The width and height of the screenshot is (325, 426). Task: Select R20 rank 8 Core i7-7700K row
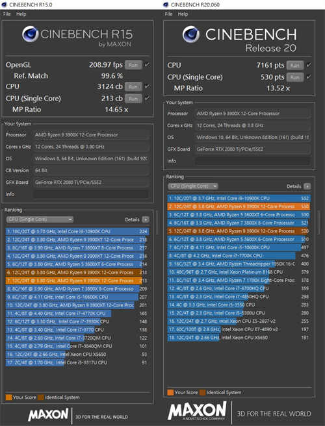click(x=239, y=256)
